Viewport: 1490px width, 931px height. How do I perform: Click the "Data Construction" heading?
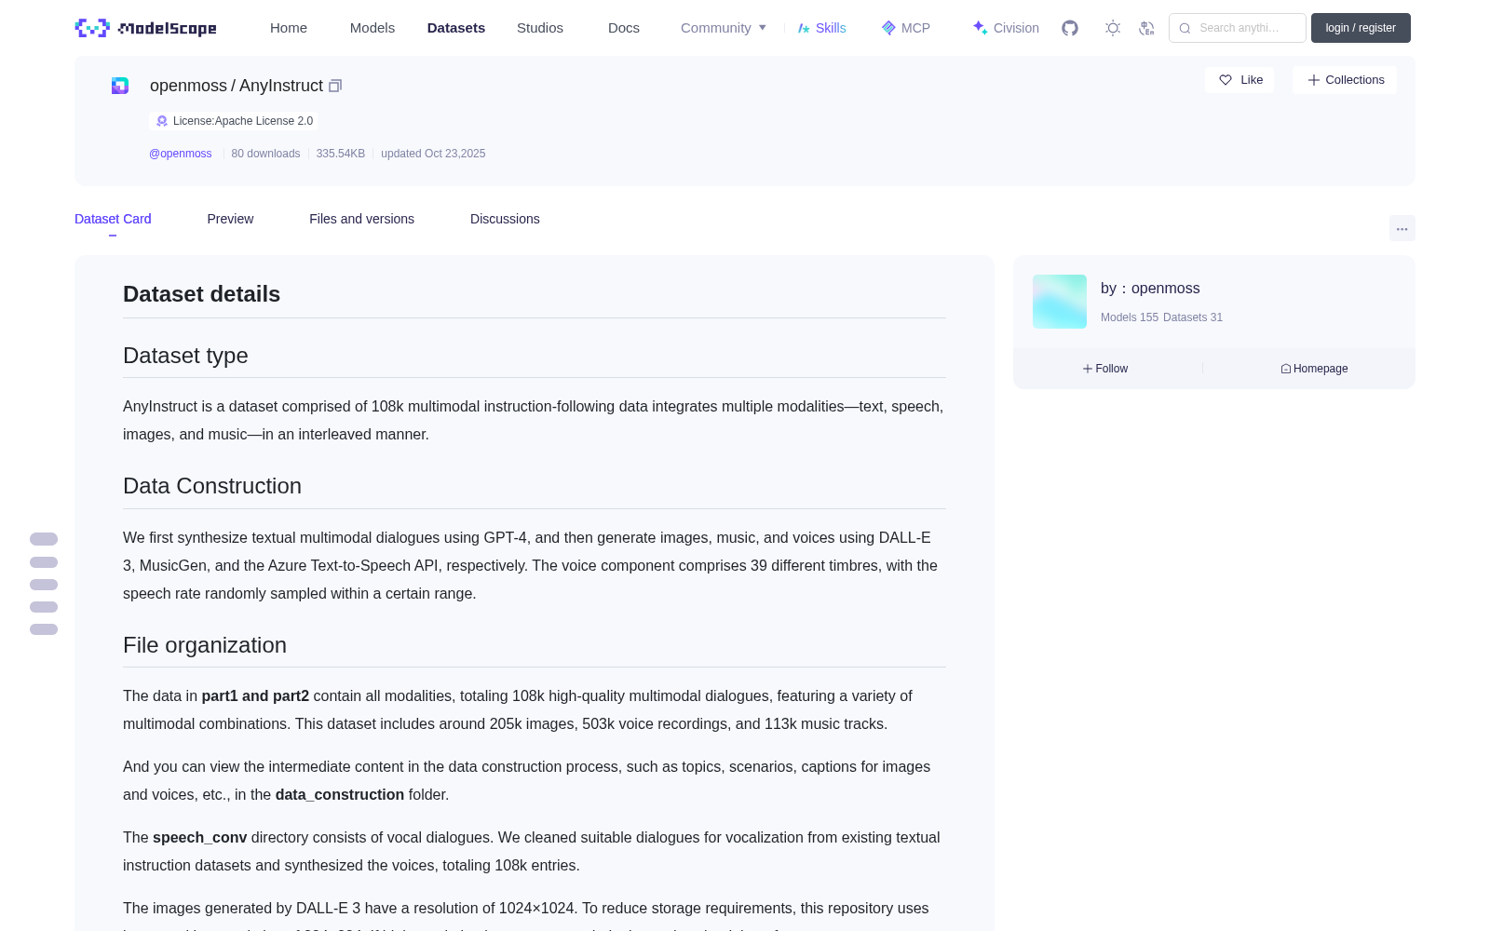[212, 486]
